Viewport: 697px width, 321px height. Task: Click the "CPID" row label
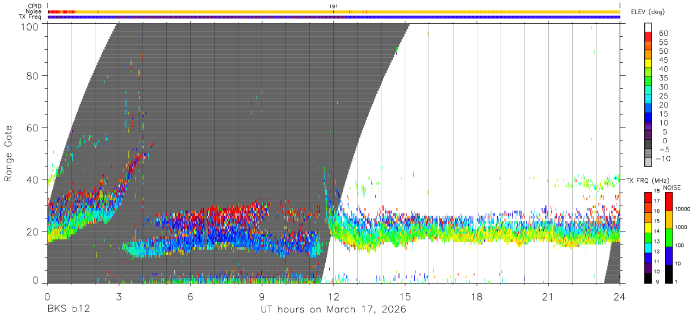tap(35, 6)
